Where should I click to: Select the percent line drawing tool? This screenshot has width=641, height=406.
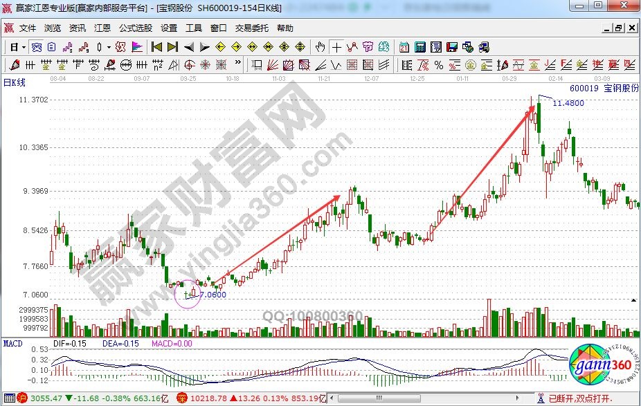(x=438, y=65)
